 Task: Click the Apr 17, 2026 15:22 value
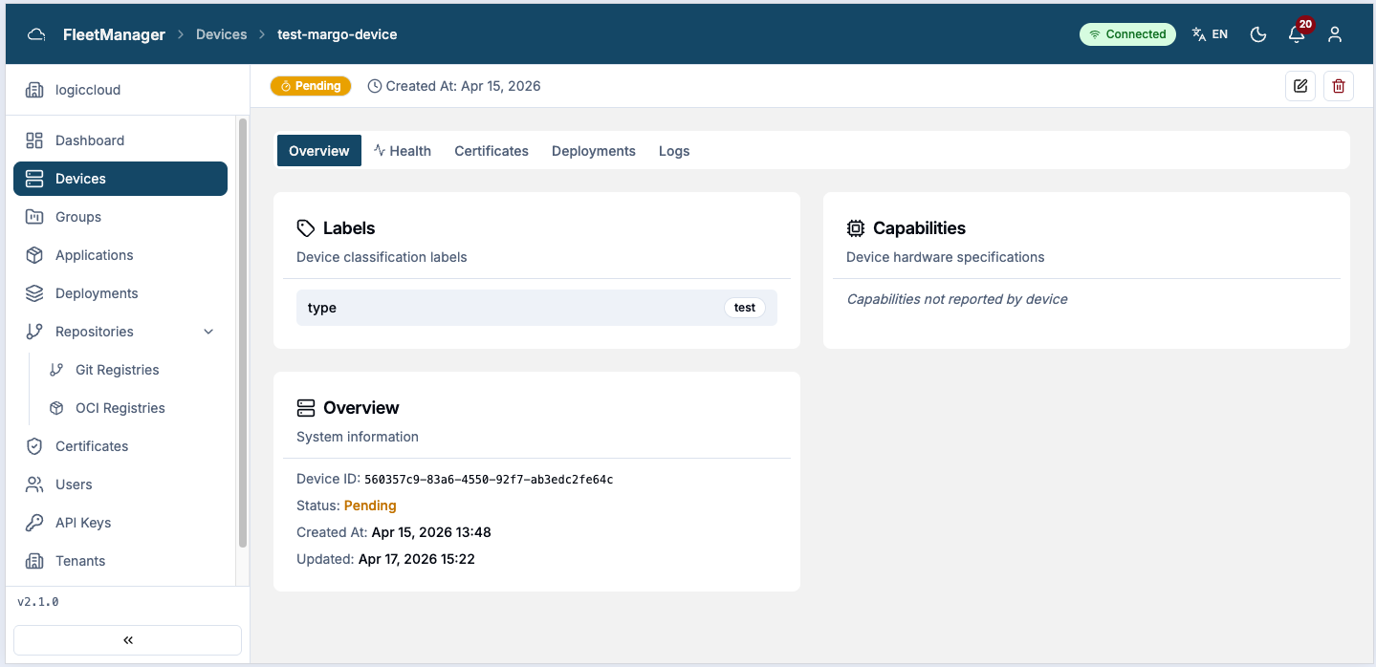pyautogui.click(x=417, y=559)
